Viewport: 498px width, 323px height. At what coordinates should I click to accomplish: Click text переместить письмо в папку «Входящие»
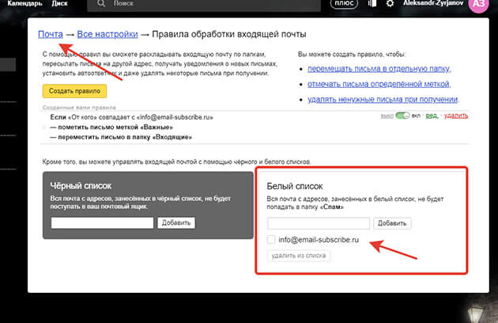click(x=121, y=137)
